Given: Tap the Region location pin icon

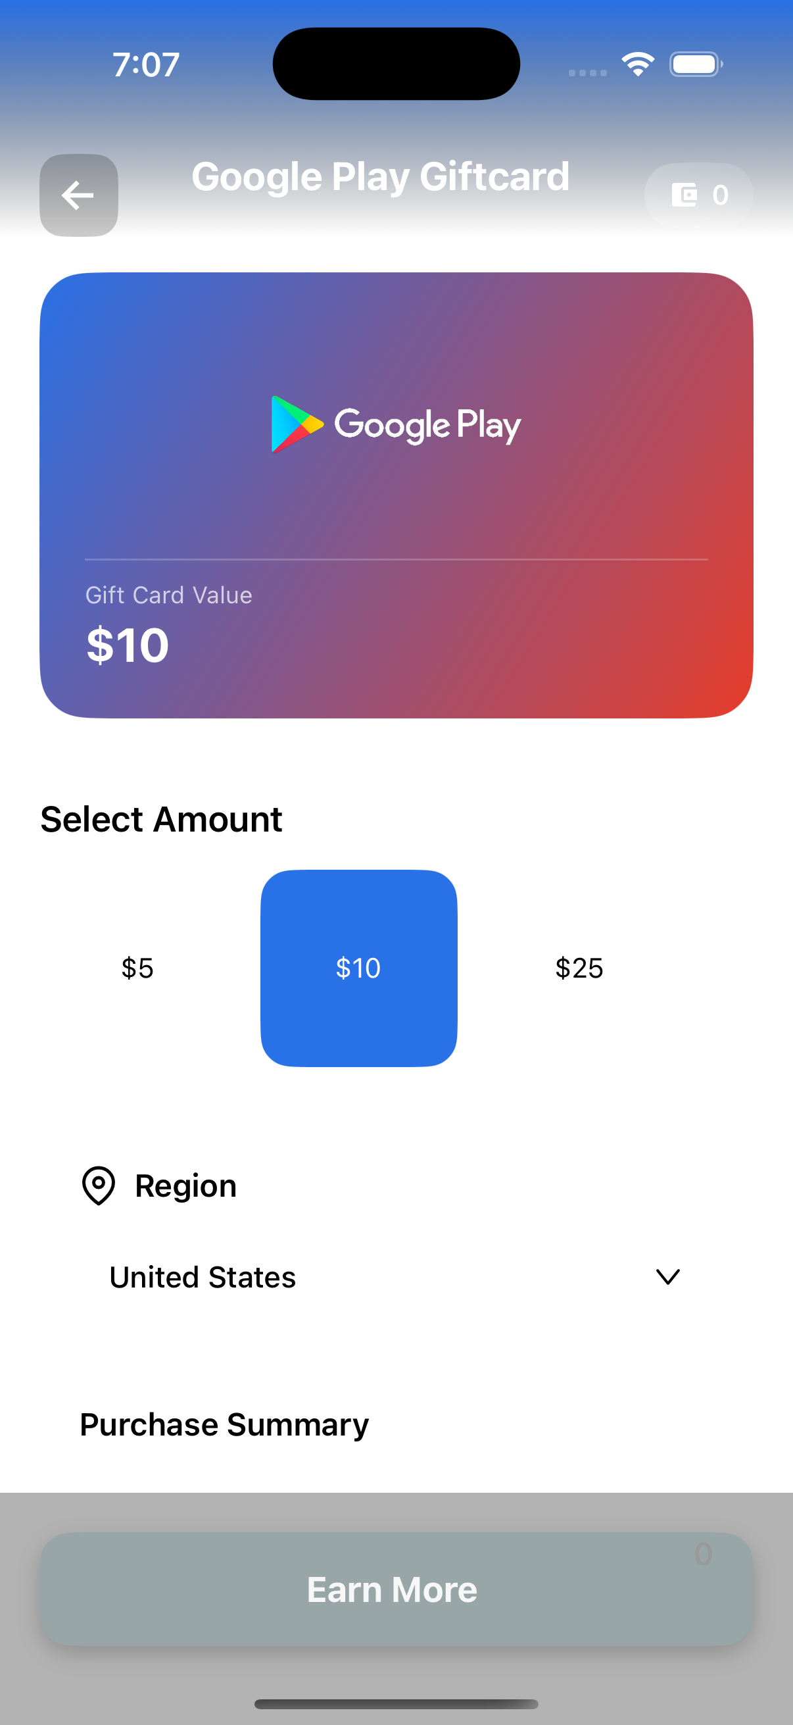Looking at the screenshot, I should click(99, 1186).
